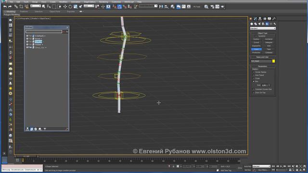The image size is (308, 173).
Task: Open the Animation menu
Action: click(76, 2)
